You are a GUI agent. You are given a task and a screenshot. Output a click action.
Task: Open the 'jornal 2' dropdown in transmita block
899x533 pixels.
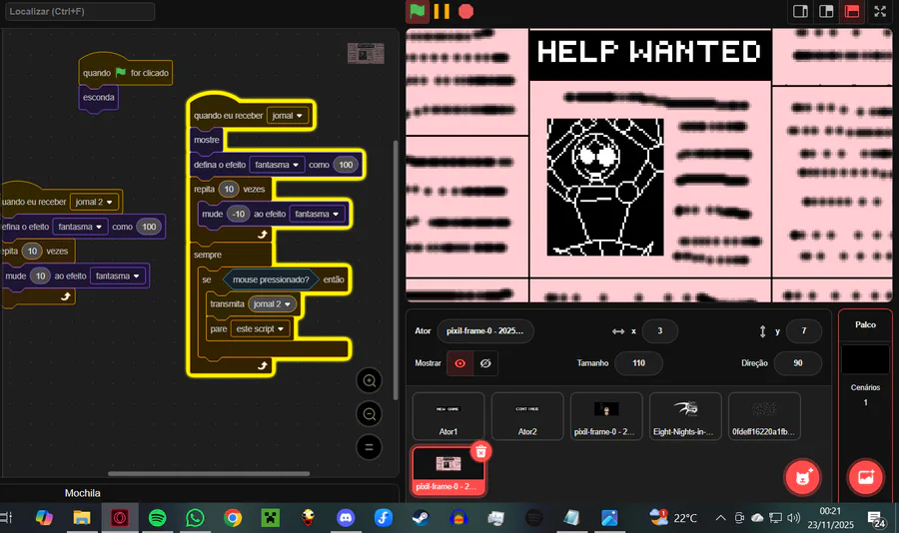(273, 303)
